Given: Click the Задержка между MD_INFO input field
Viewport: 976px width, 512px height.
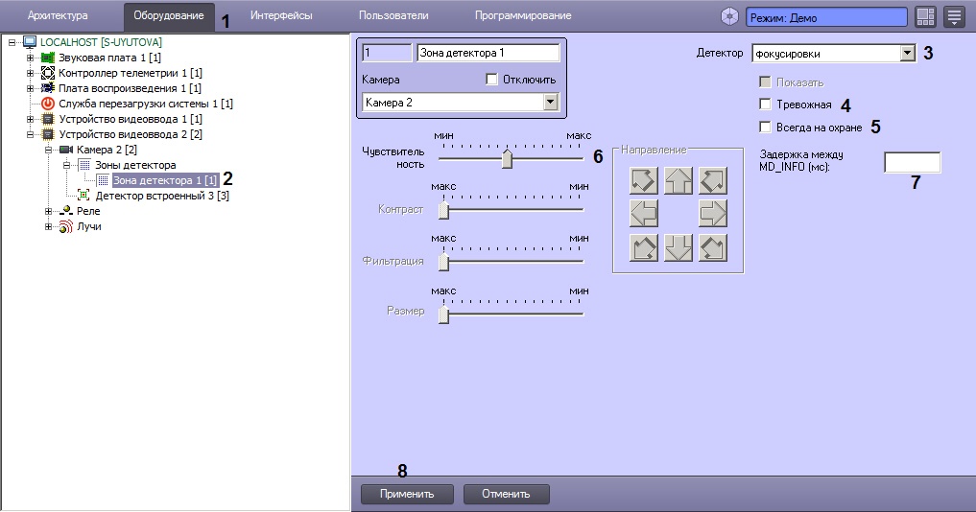Looking at the screenshot, I should (x=912, y=162).
